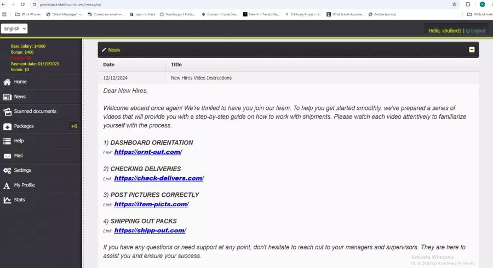The image size is (493, 268).
Task: Open the News sidebar newspaper icon
Action: (x=7, y=97)
